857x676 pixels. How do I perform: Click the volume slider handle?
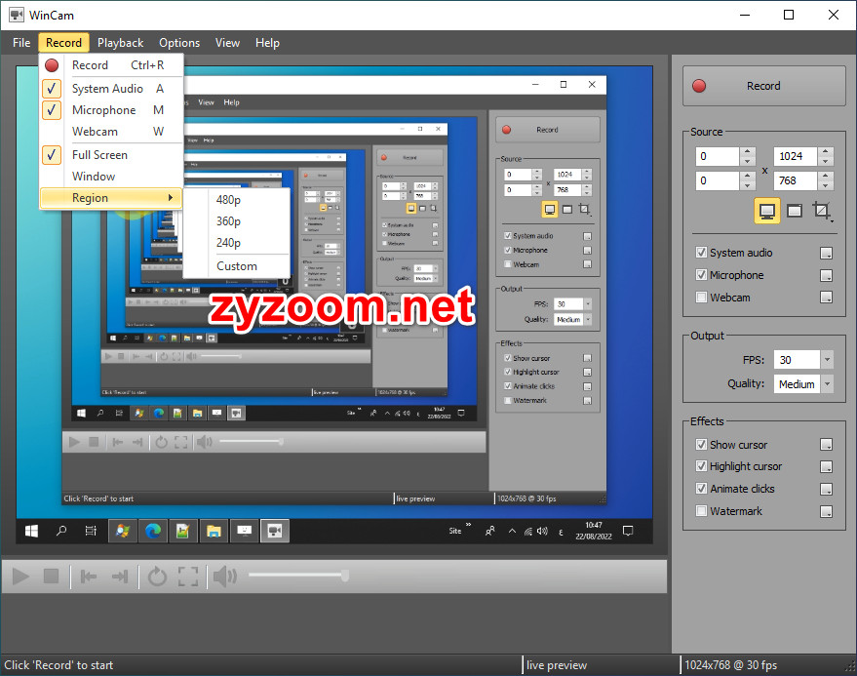coord(345,576)
